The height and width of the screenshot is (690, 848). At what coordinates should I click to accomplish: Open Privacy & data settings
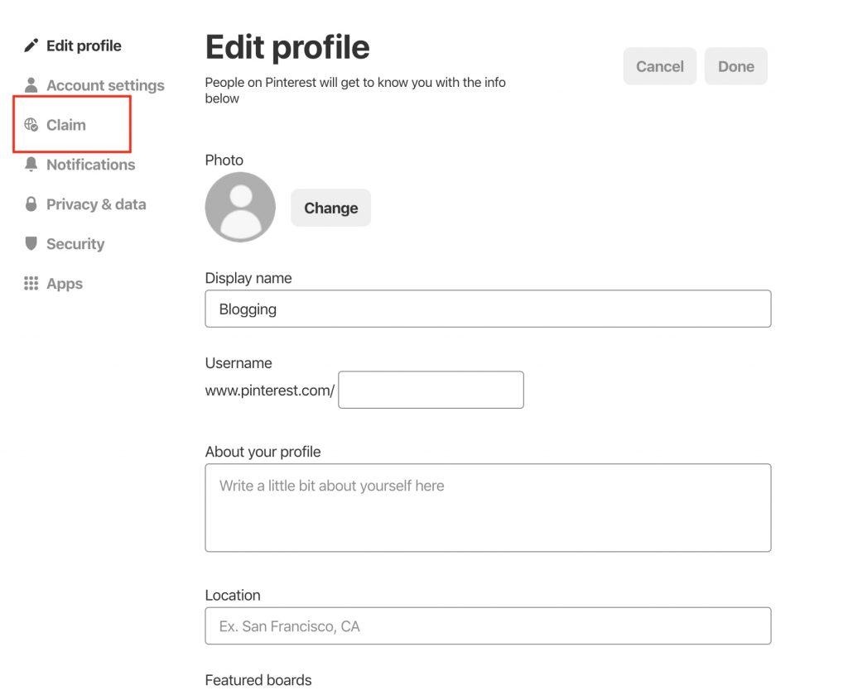pos(96,204)
